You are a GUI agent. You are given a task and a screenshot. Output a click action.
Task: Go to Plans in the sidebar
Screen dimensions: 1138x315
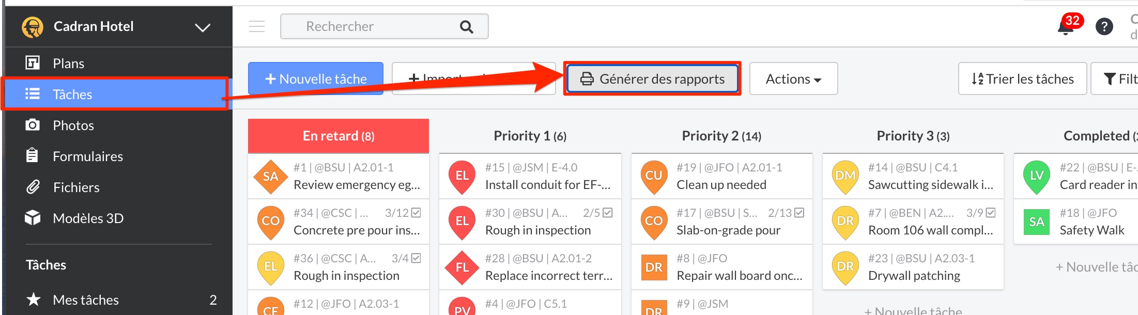point(68,64)
